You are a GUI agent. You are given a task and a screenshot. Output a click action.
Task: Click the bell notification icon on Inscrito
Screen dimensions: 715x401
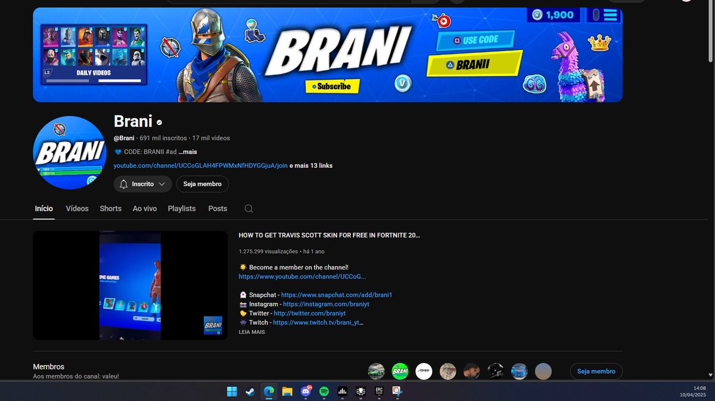tap(124, 184)
